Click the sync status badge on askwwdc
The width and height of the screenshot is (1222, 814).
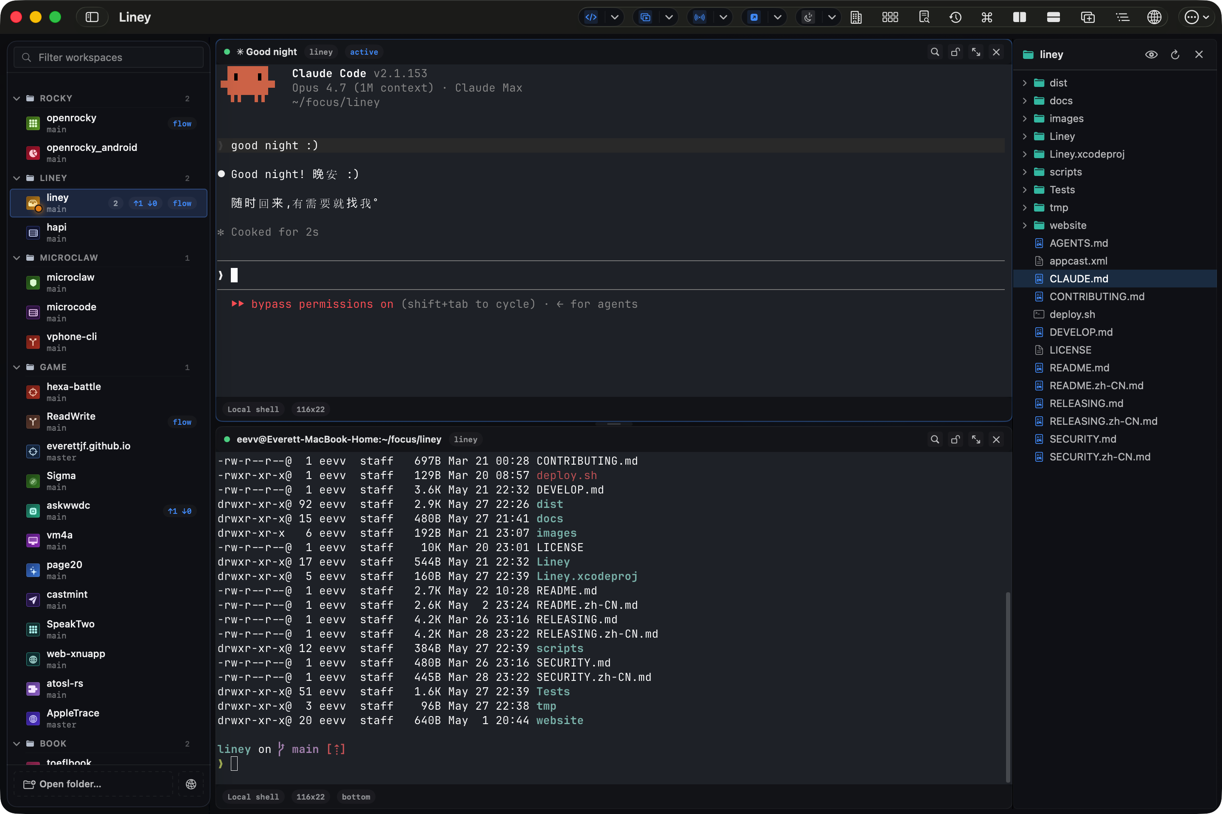pyautogui.click(x=180, y=511)
